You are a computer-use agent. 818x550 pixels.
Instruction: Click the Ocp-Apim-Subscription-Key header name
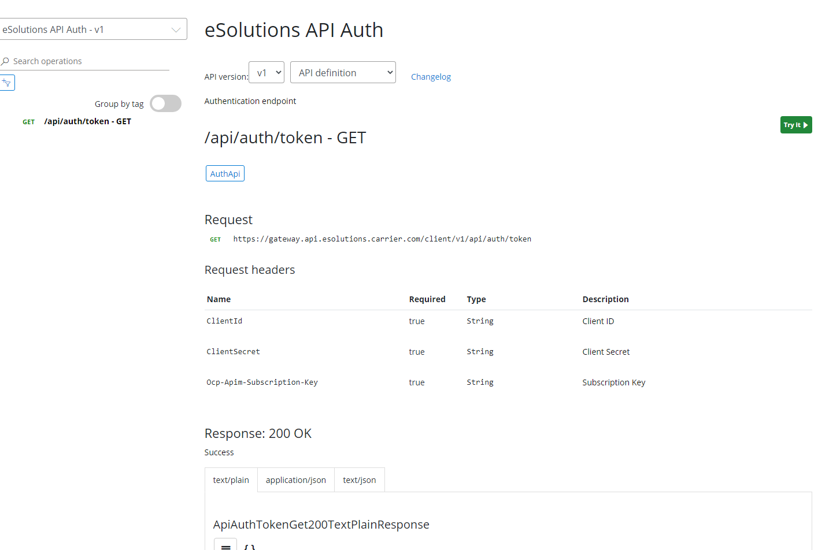(x=262, y=382)
